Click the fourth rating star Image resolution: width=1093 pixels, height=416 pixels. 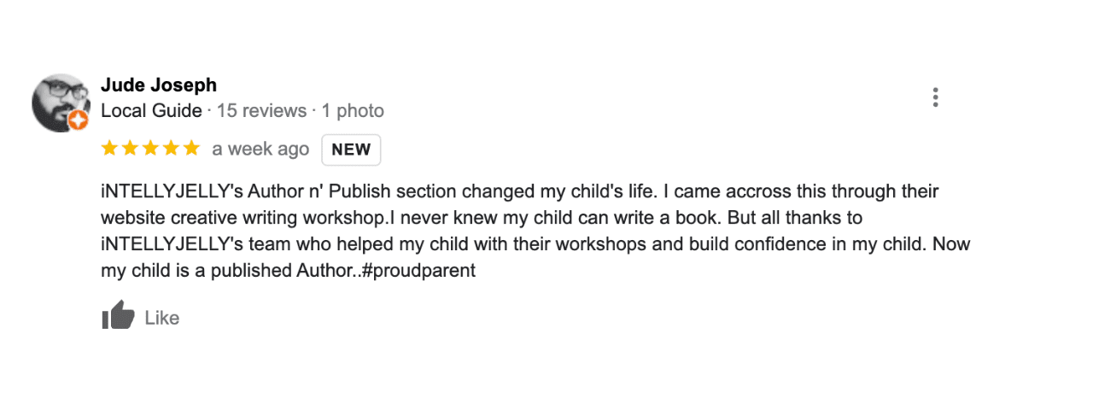pyautogui.click(x=171, y=149)
